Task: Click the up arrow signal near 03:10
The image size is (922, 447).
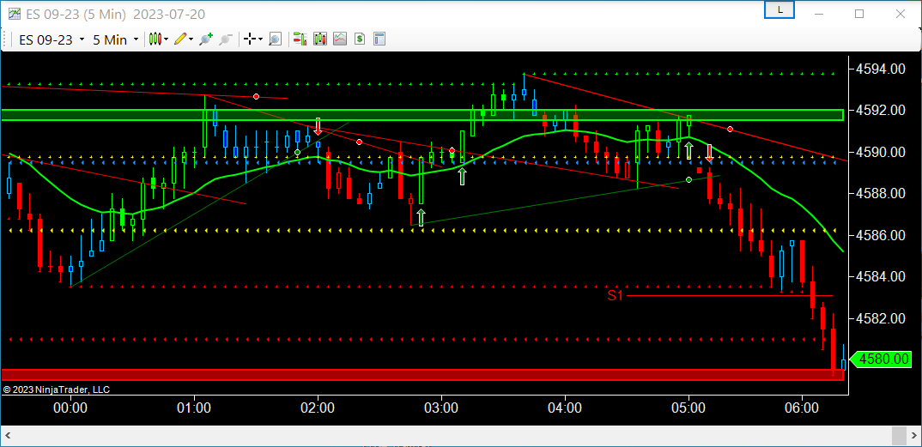Action: (462, 176)
